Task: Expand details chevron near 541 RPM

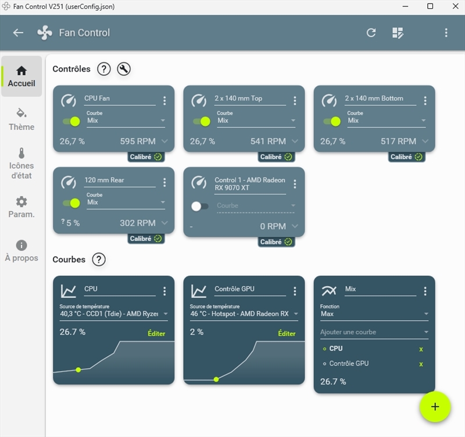Action: pos(295,141)
